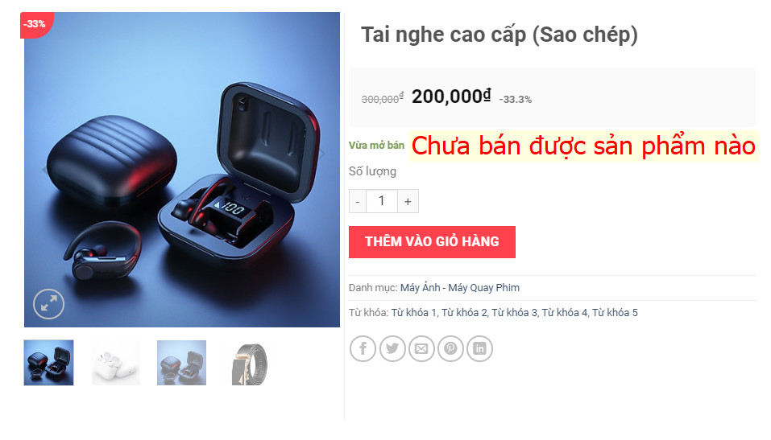Screen dimensions: 771x440
Task: Select white earbuds thumbnail
Action: click(116, 363)
